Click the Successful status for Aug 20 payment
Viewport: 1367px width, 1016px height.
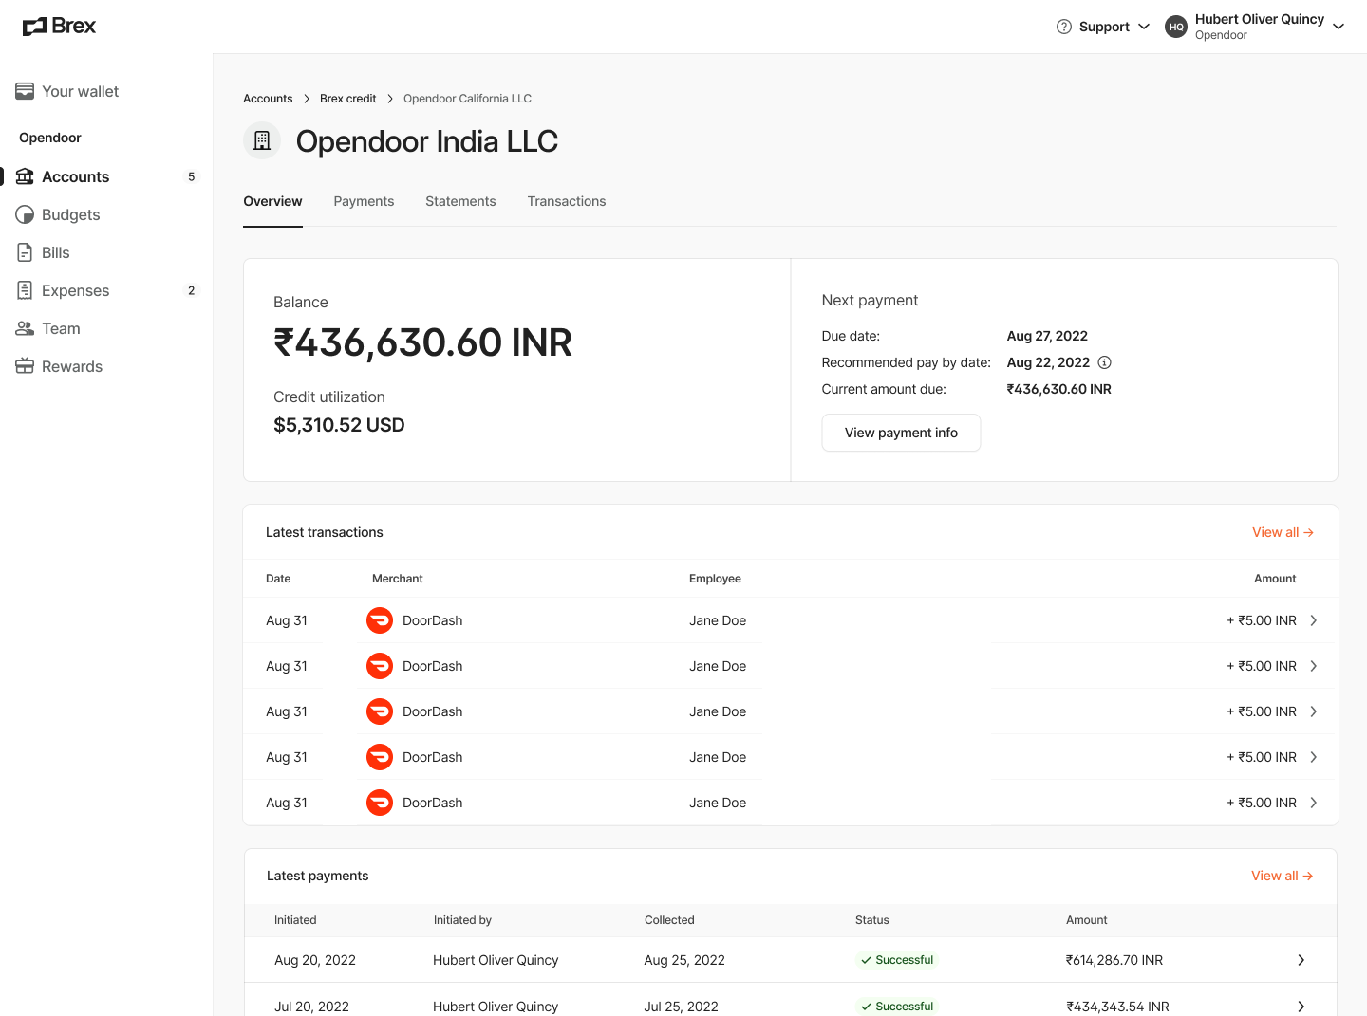coord(897,960)
